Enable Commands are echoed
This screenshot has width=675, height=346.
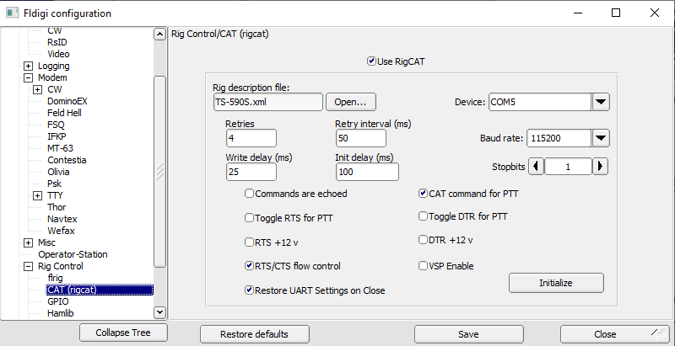(249, 194)
